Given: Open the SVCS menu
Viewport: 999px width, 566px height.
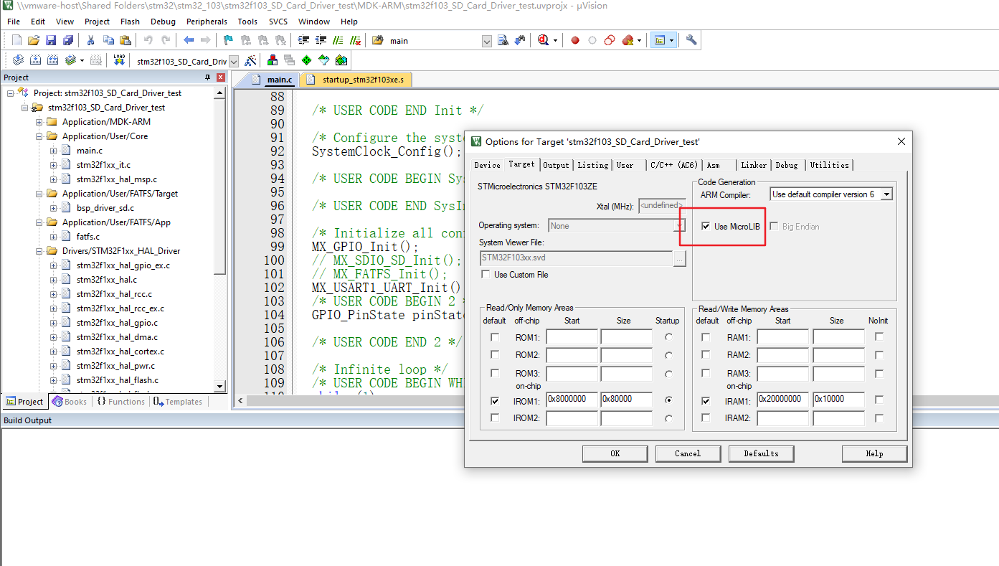Looking at the screenshot, I should point(278,22).
